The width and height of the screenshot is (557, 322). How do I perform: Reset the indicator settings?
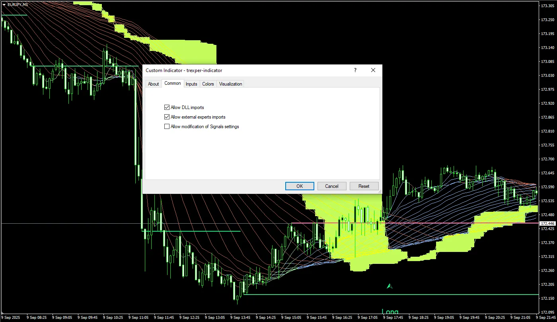coord(364,186)
